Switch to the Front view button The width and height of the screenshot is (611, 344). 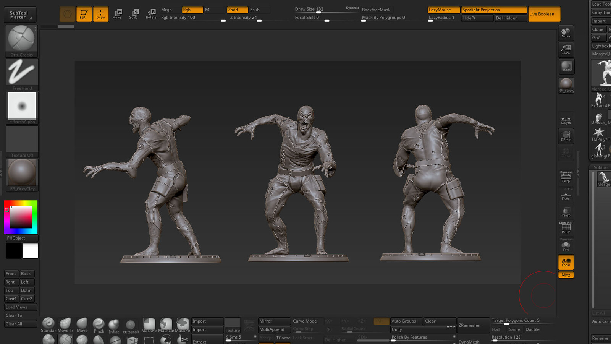(x=11, y=273)
